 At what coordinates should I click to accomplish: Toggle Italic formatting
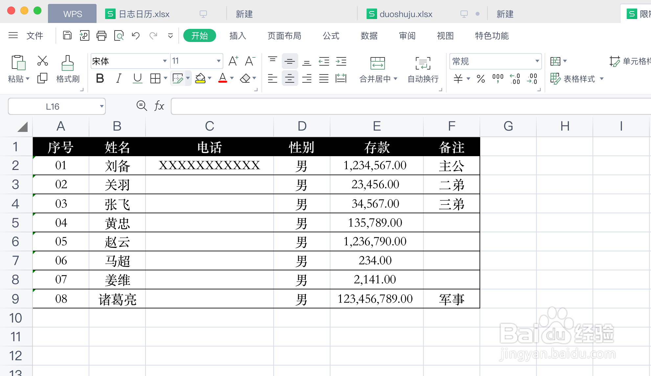pyautogui.click(x=119, y=78)
